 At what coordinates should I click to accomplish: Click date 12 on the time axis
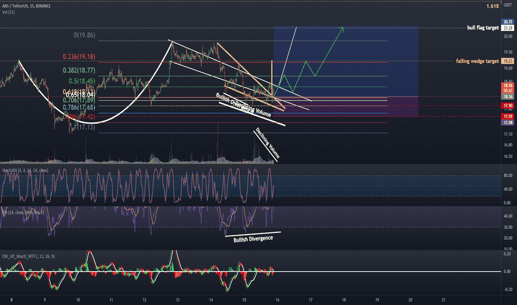pos(144,300)
